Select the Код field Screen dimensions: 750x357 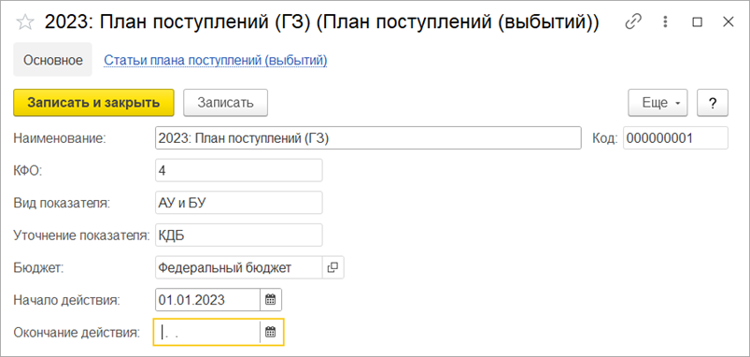pos(676,138)
